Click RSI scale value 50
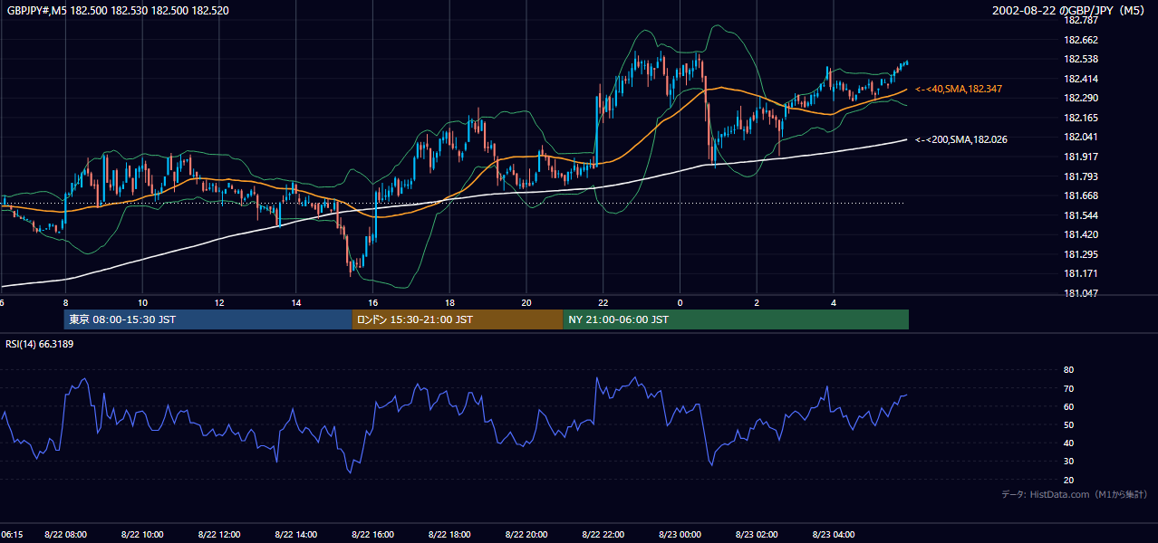Image resolution: width=1158 pixels, height=543 pixels. (1068, 424)
